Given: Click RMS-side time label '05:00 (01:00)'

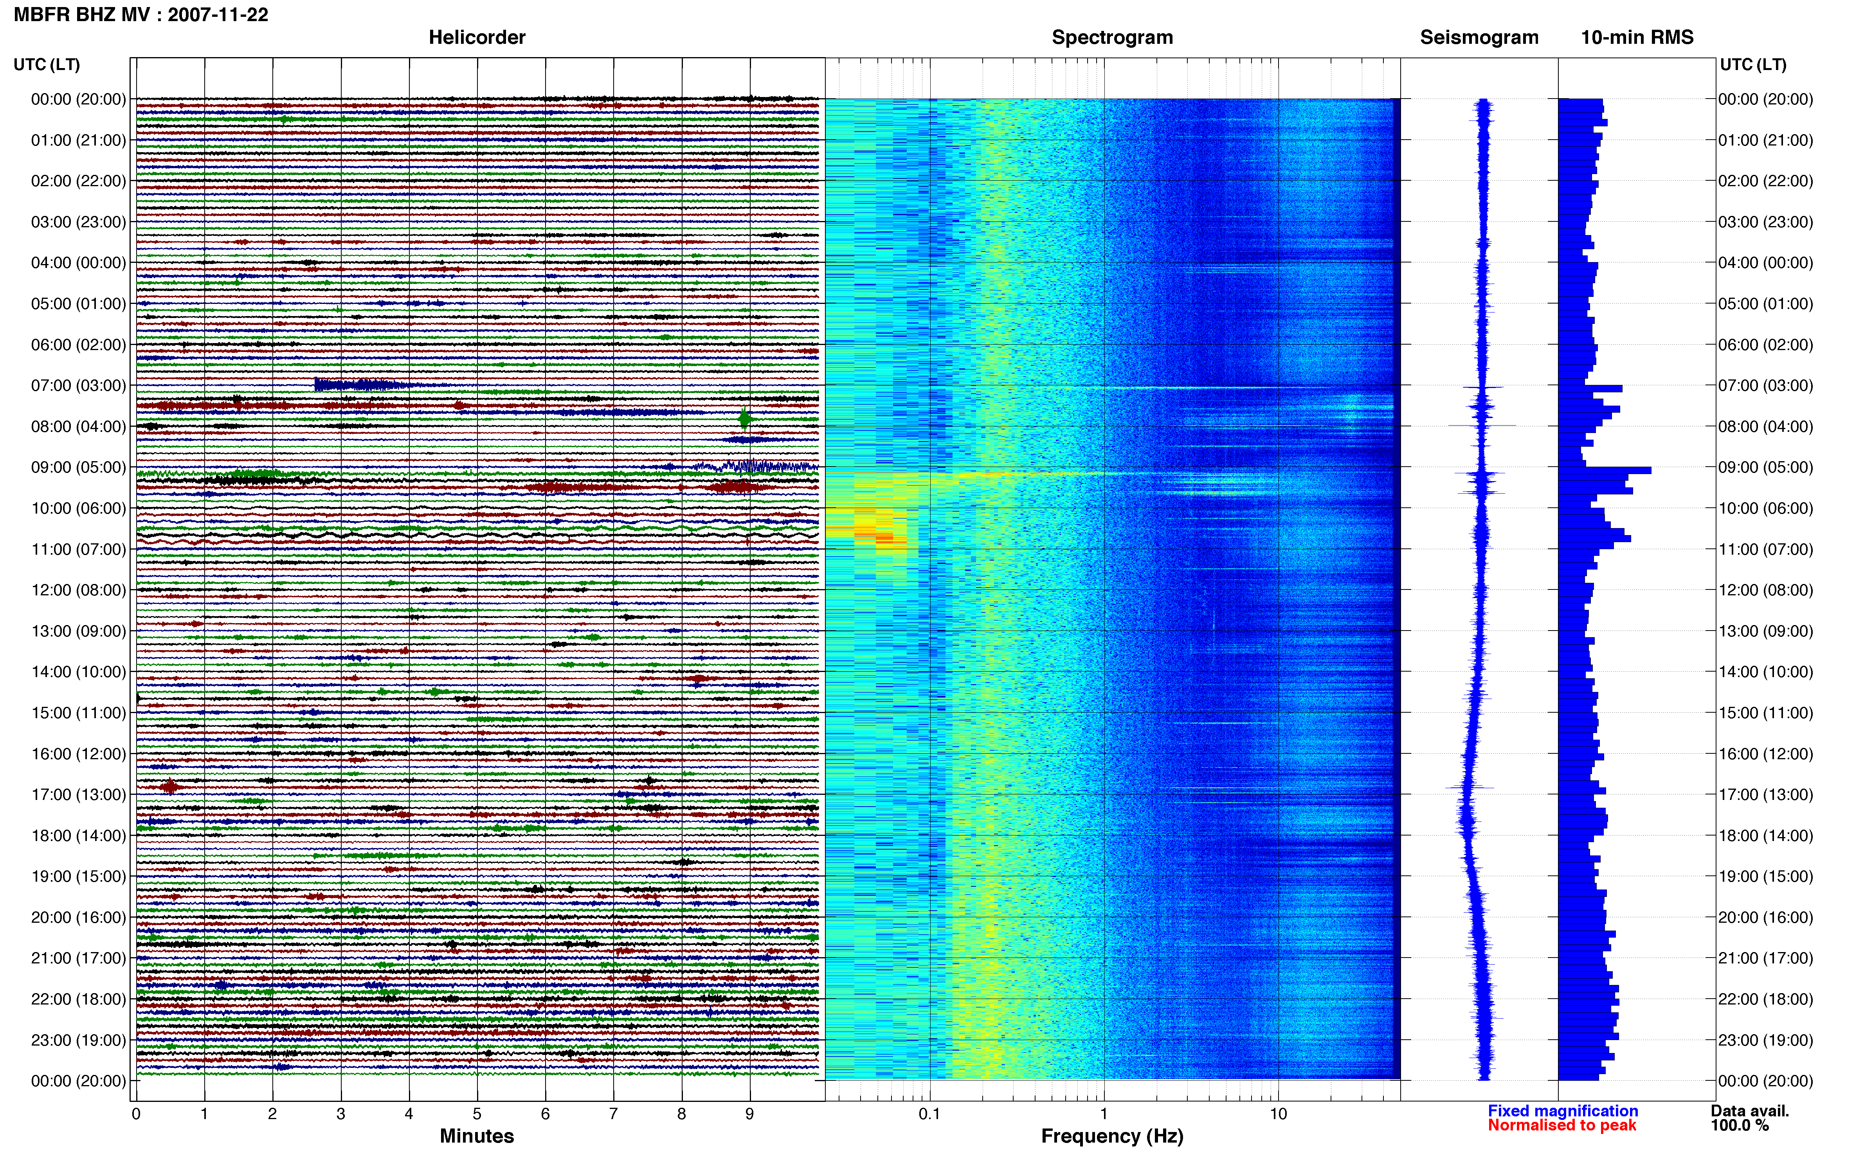Looking at the screenshot, I should (1766, 304).
